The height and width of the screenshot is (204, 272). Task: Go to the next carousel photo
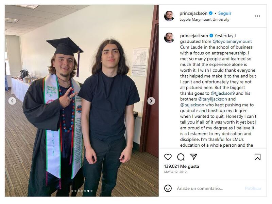click(151, 101)
